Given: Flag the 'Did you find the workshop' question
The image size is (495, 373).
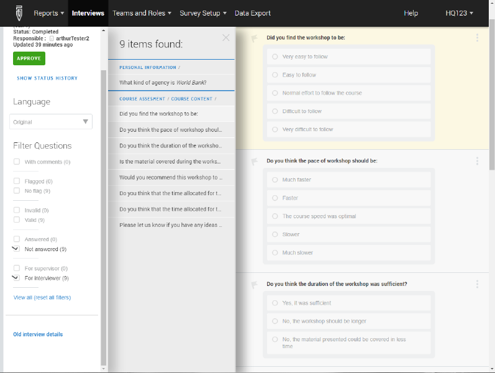Looking at the screenshot, I should [254, 39].
